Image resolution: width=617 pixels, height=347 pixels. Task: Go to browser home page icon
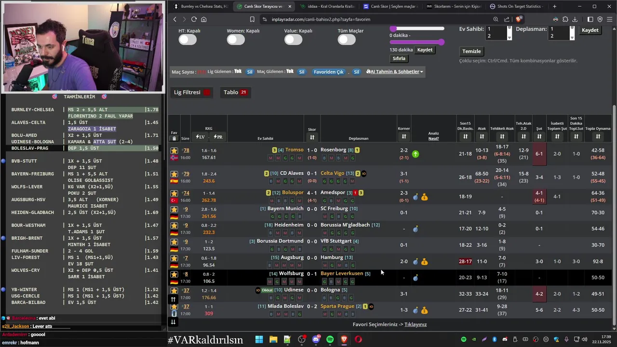click(x=204, y=19)
